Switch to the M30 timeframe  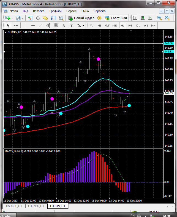pos(115,26)
